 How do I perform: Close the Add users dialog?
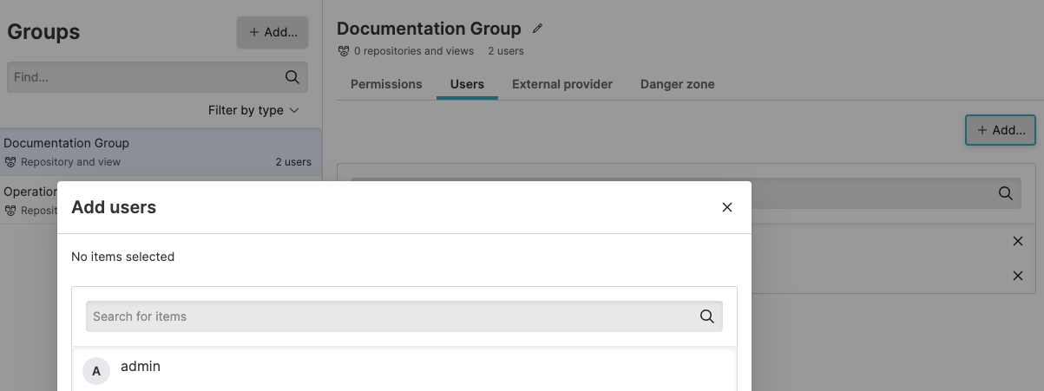727,207
